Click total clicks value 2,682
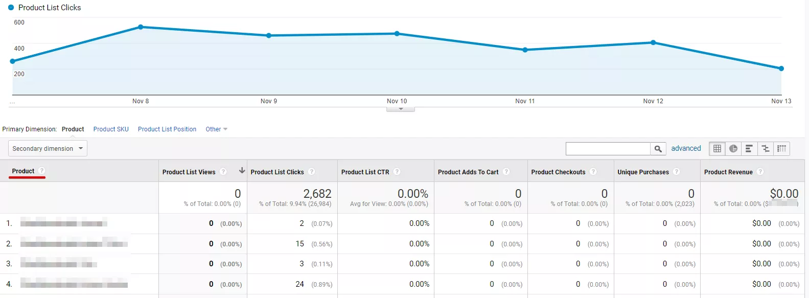The width and height of the screenshot is (809, 298). pos(317,194)
